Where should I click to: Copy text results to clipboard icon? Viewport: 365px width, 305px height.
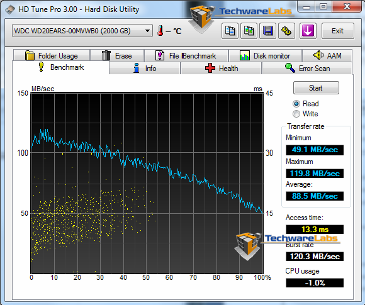coord(230,31)
